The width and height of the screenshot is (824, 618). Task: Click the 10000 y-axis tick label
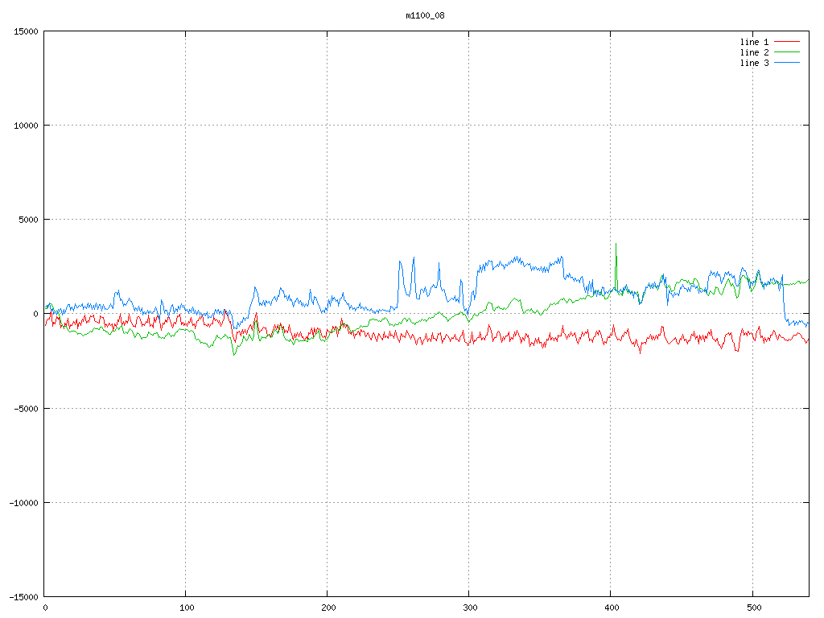tap(25, 126)
